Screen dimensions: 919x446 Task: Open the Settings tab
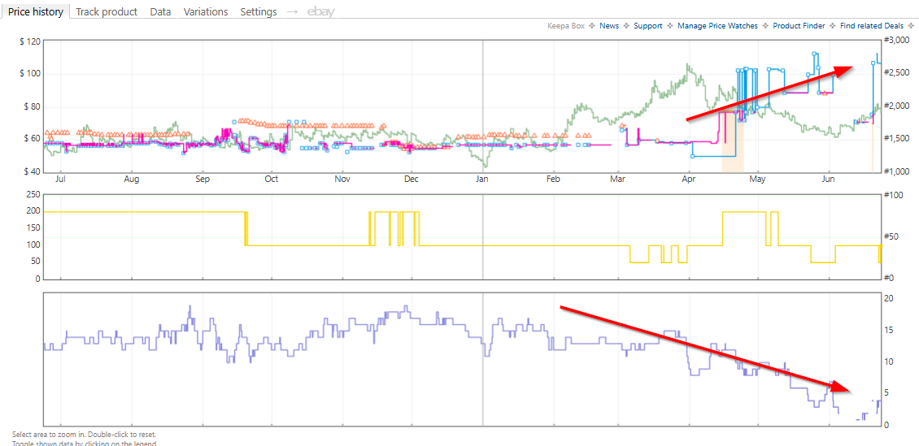click(259, 11)
